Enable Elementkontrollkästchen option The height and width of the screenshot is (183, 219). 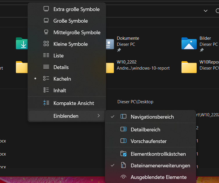click(150, 154)
